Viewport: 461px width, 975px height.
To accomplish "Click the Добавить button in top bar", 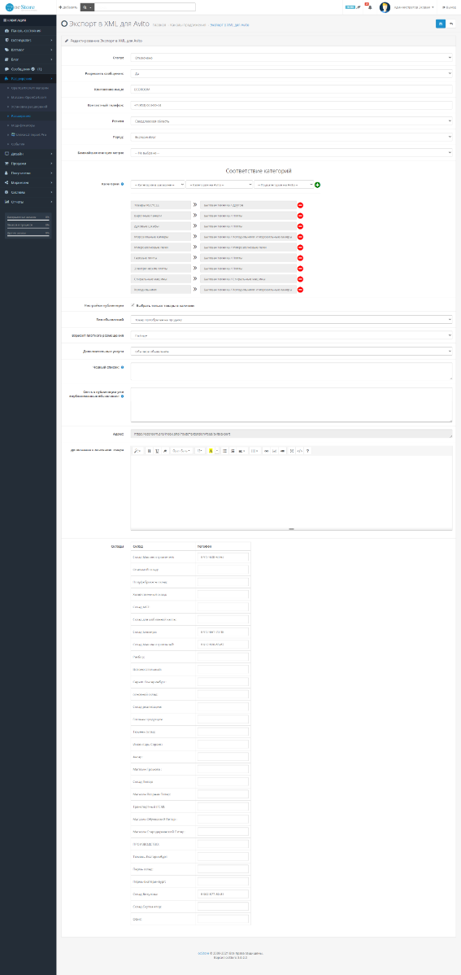I will [x=67, y=7].
